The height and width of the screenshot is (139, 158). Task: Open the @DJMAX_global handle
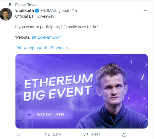pos(55,11)
